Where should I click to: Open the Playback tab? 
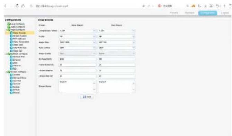coord(189,13)
